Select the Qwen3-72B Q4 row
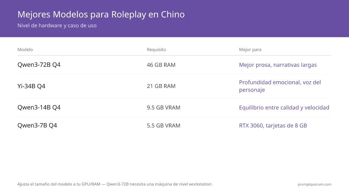The width and height of the screenshot is (349, 196). [174, 65]
